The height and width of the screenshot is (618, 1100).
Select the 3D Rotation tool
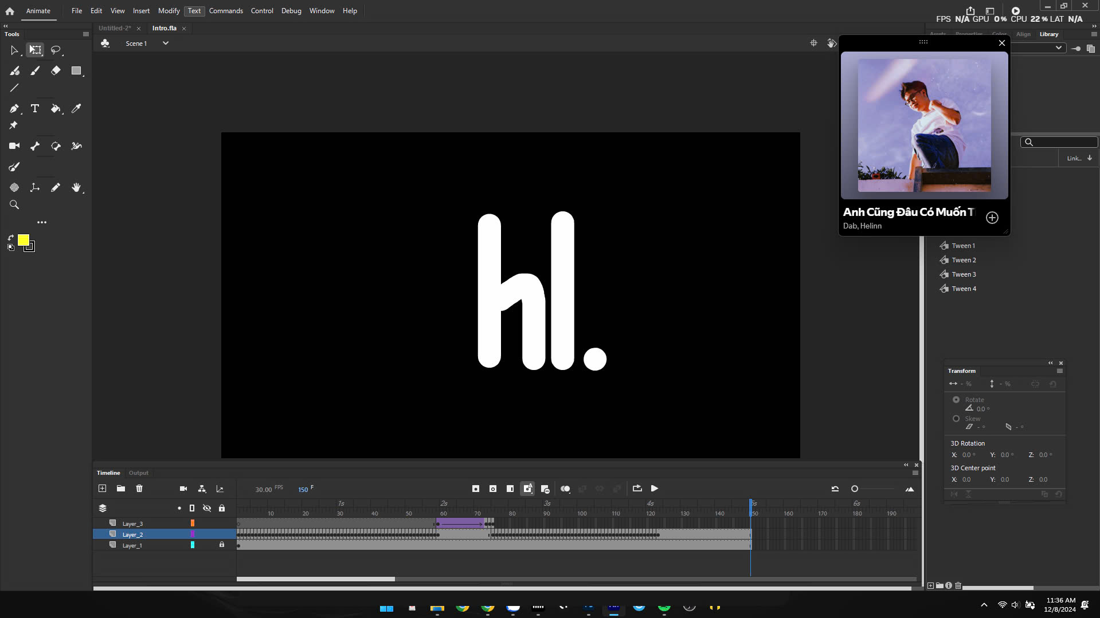(14, 188)
